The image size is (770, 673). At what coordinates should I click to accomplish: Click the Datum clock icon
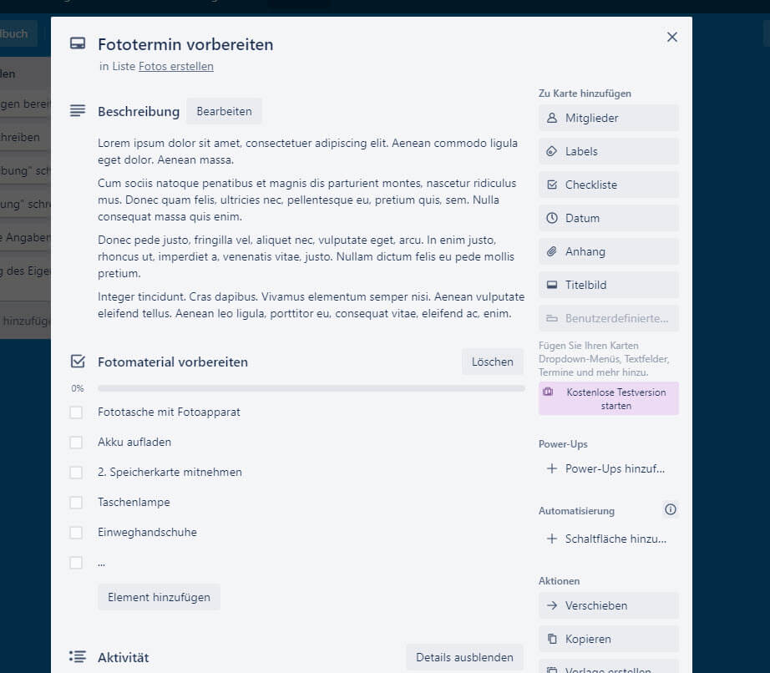551,218
